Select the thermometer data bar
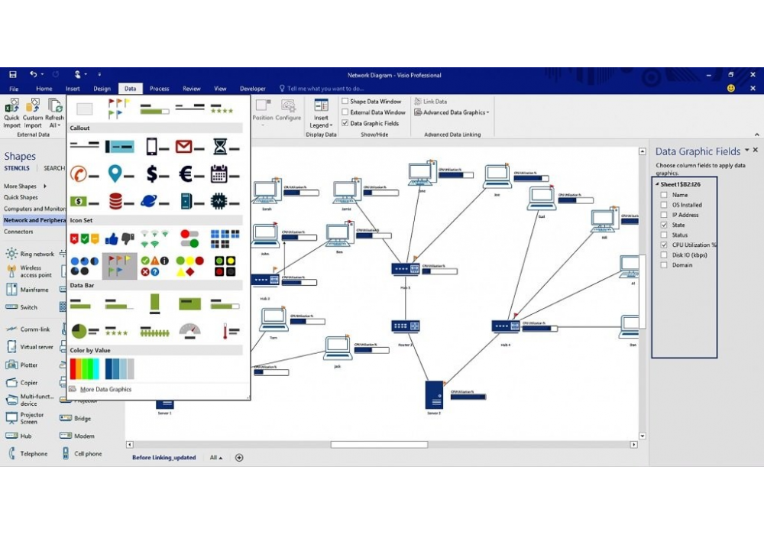 point(229,332)
